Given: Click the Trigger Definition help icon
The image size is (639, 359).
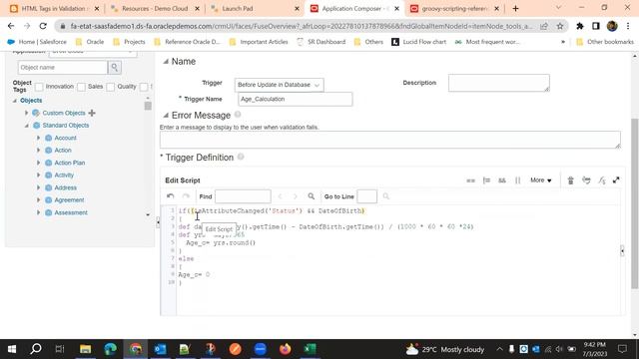Looking at the screenshot, I should pyautogui.click(x=241, y=157).
